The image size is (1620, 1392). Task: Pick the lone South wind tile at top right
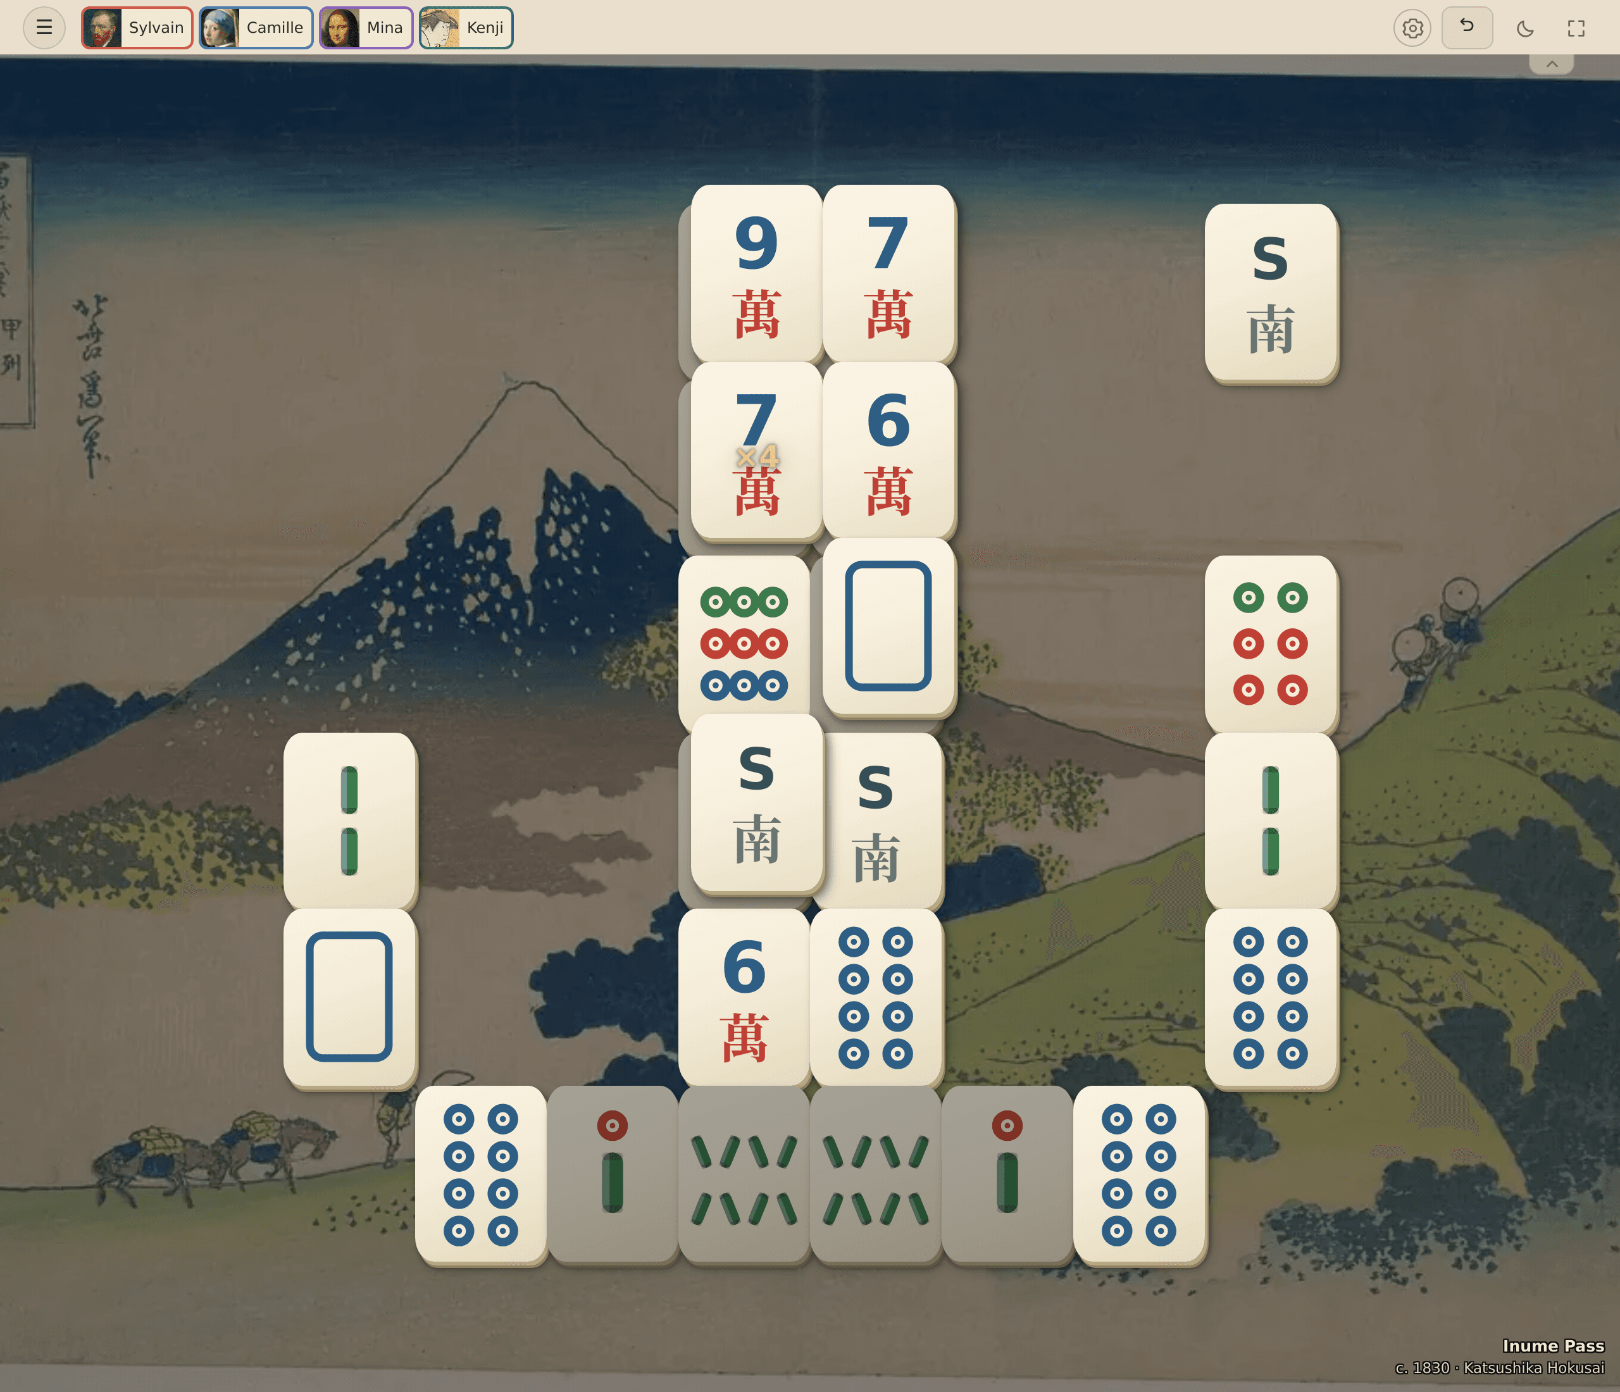(1271, 292)
